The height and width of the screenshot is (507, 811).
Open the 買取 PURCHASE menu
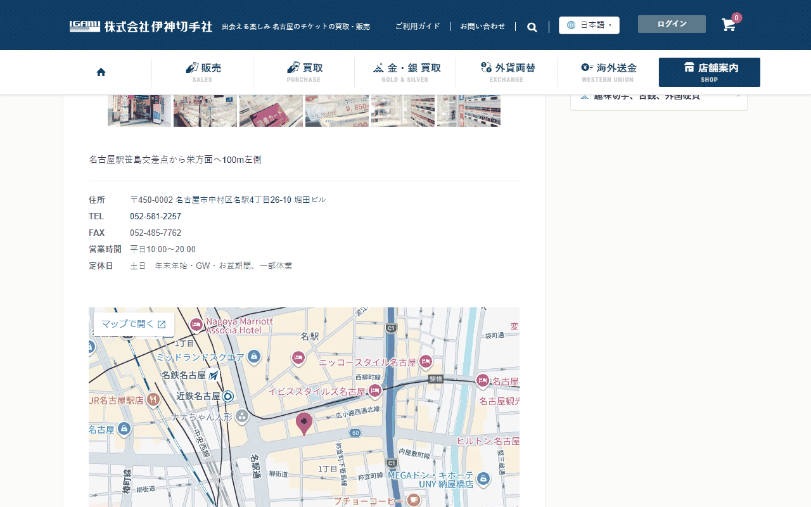[x=304, y=72]
